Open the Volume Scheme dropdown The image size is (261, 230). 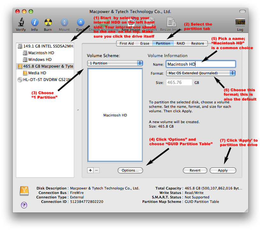coord(115,63)
